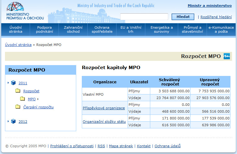The width and height of the screenshot is (237, 154).
Task: Click inside the search text field
Action: (x=144, y=17)
